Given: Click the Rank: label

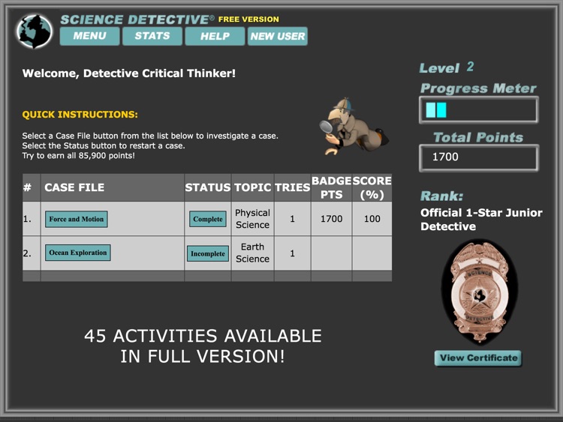Looking at the screenshot, I should coord(441,196).
